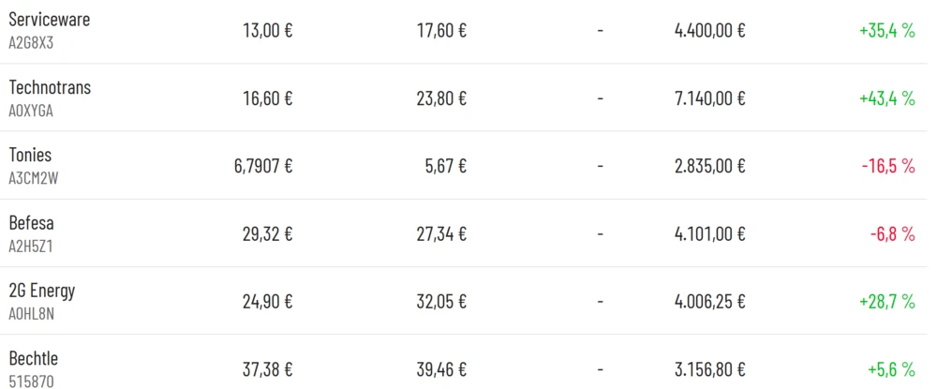Viewport: 937px width, 389px height.
Task: Open the Bechtle stock link
Action: (34, 358)
